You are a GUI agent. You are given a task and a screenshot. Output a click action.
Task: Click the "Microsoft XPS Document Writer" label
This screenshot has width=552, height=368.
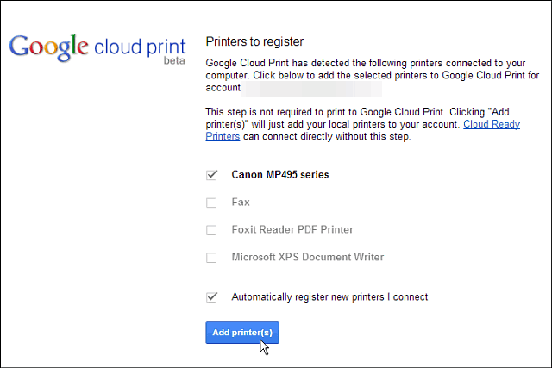click(308, 257)
